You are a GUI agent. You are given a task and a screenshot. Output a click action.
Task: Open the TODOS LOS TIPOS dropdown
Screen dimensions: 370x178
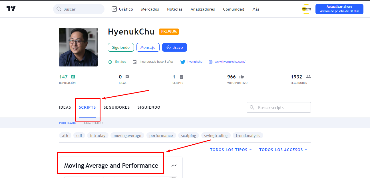(231, 150)
